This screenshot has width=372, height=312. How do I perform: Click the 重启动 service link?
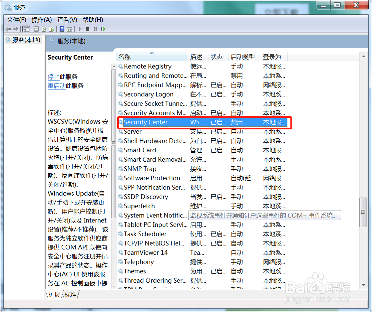point(57,85)
